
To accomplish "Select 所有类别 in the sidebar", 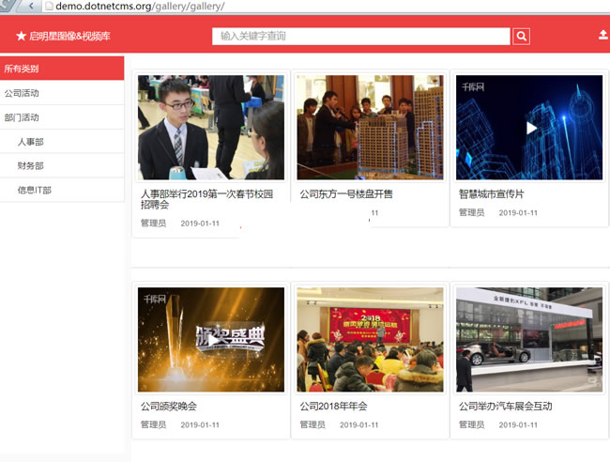I will coord(62,69).
